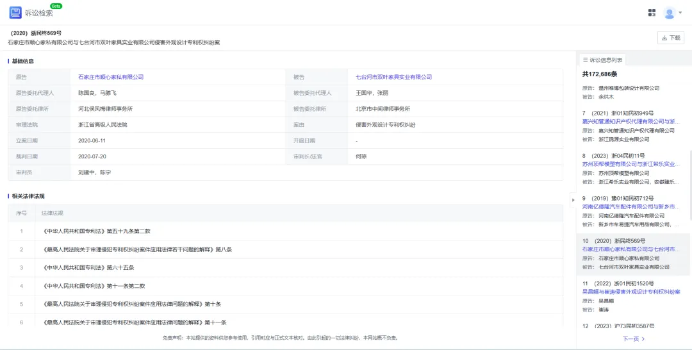This screenshot has height=350, width=692.
Task: Open case 8 苏州顶帮模塑有限公司 link
Action: [x=631, y=164]
